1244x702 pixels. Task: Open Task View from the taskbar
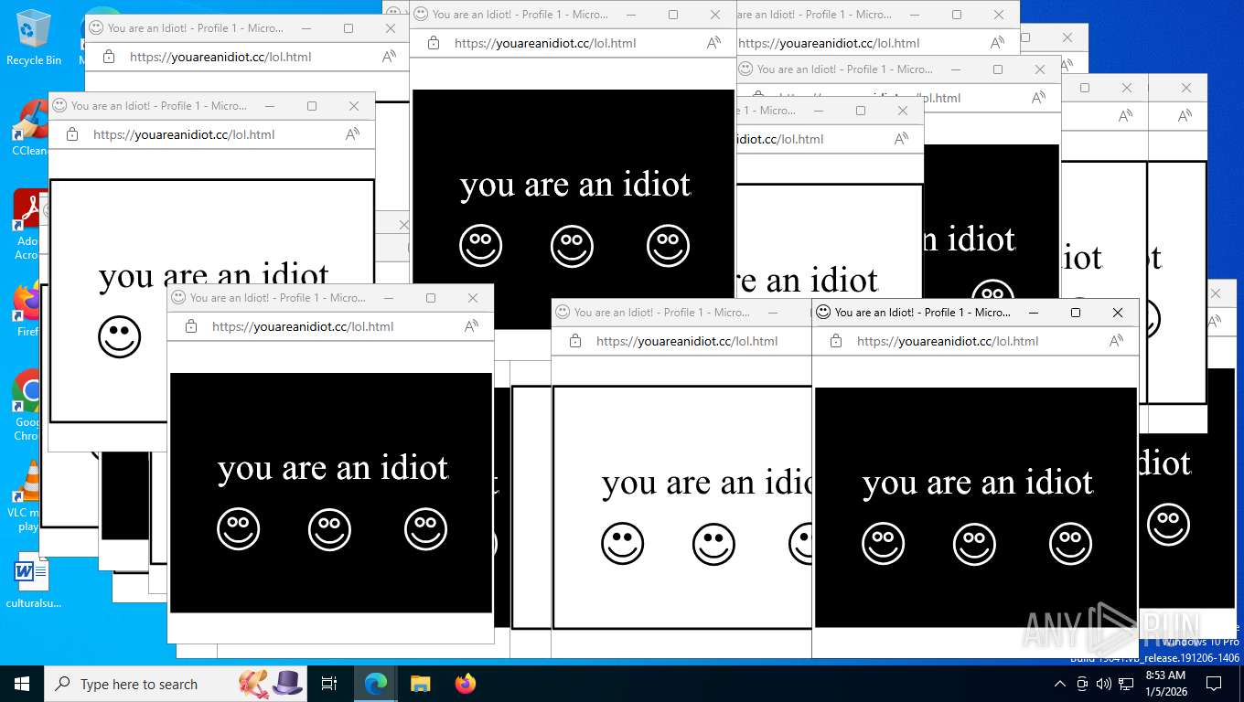[x=329, y=684]
